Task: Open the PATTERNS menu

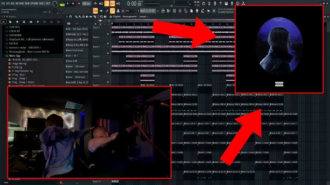Action: [20, 3]
